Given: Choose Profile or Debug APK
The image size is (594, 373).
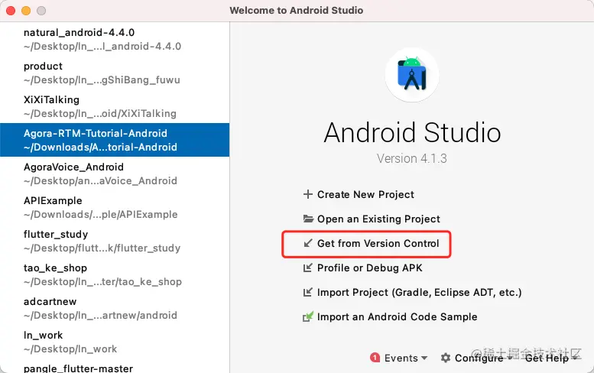Looking at the screenshot, I should pyautogui.click(x=369, y=268).
